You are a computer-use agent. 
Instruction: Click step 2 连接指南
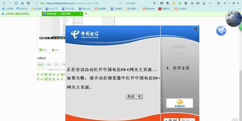coord(176,54)
